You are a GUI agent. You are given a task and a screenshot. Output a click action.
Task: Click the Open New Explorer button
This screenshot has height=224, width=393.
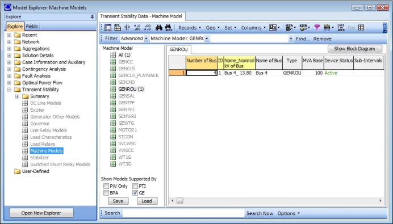(41, 213)
